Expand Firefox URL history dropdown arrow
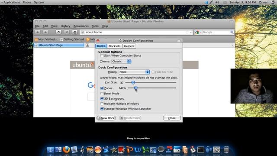Screen dimensions: 277x156 [x=191, y=32]
